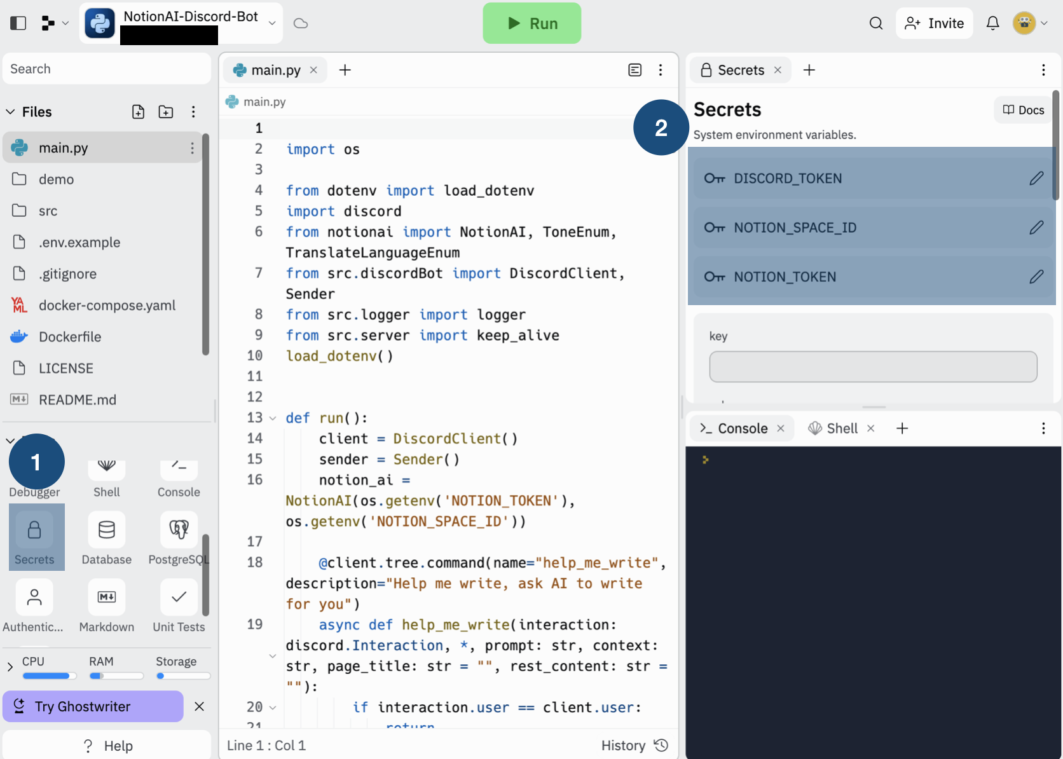Open the user avatar menu
Screen dimensions: 1063x759
click(1030, 24)
